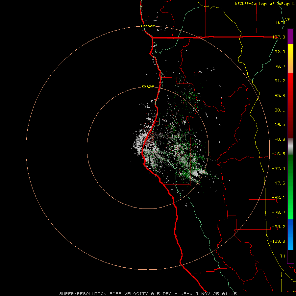
Task: Click the 100 NMI range ring label
Action: click(x=148, y=26)
